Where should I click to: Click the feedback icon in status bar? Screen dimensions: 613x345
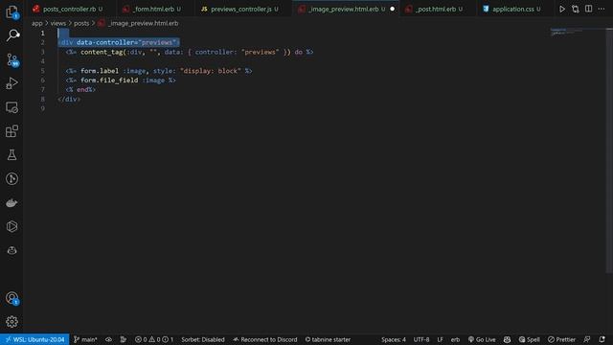(x=587, y=339)
